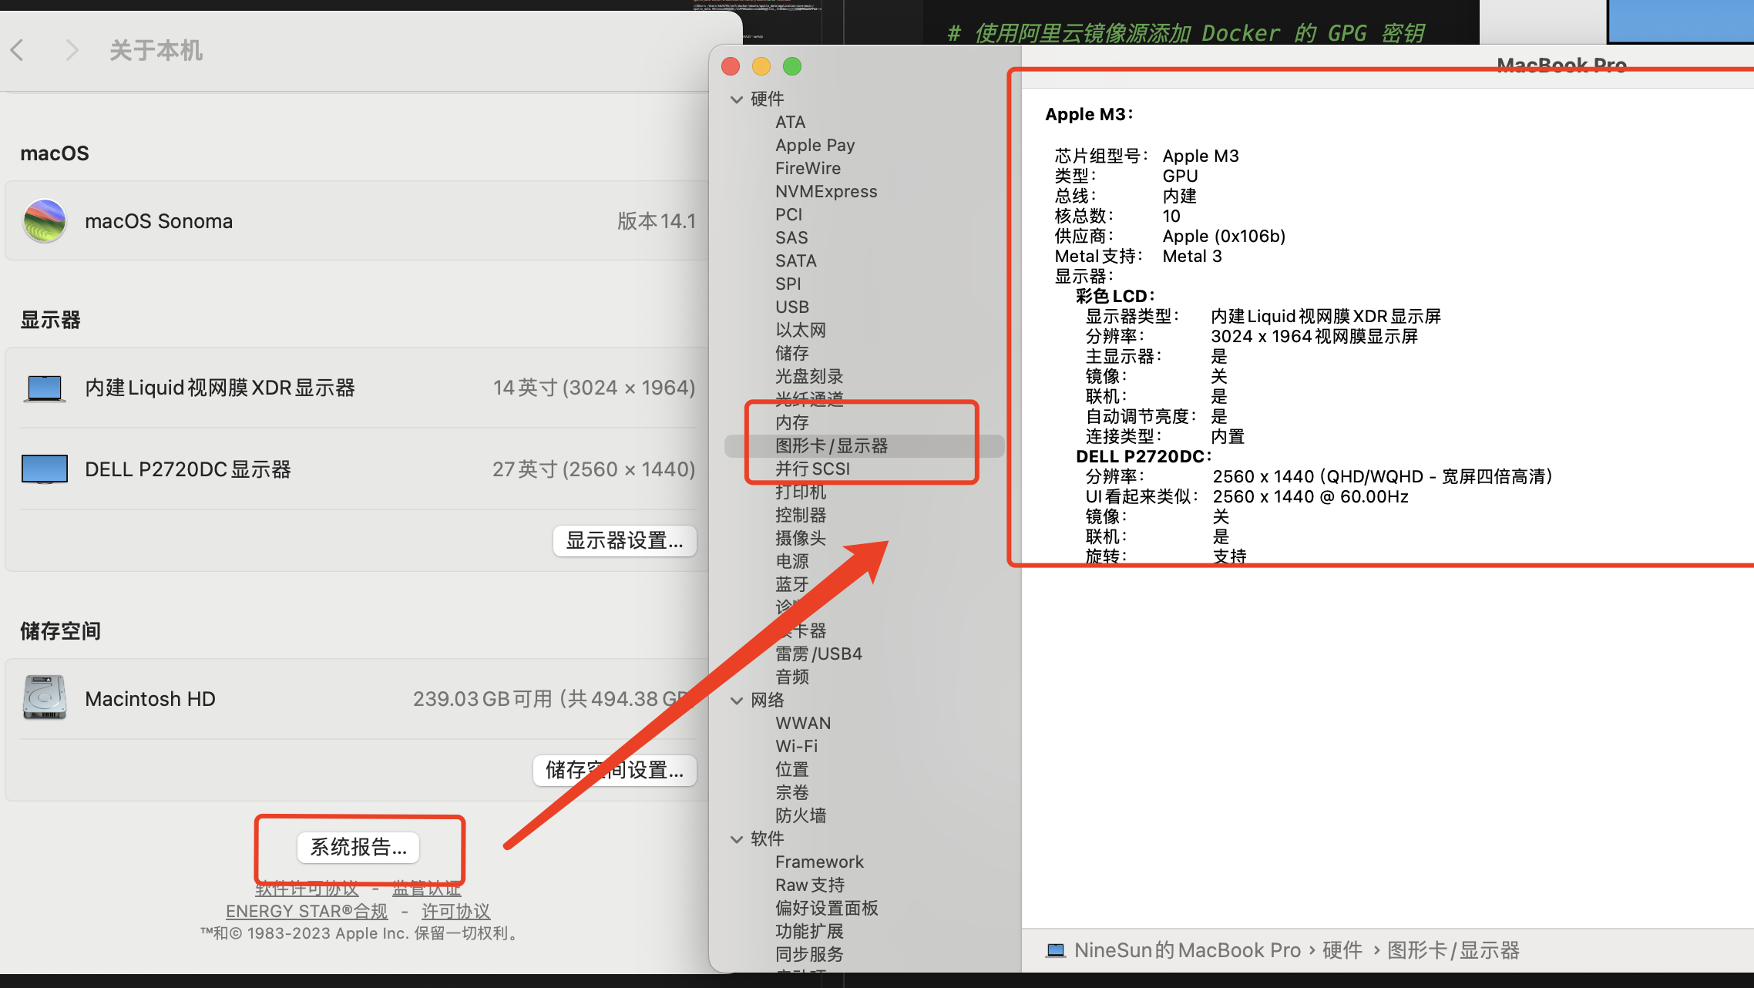This screenshot has height=988, width=1754.
Task: Collapse the 网络 network section
Action: pos(737,701)
